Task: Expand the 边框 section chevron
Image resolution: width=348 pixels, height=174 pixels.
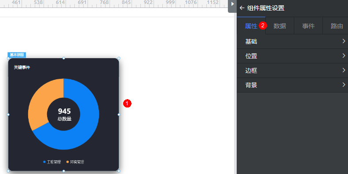Action: 344,70
